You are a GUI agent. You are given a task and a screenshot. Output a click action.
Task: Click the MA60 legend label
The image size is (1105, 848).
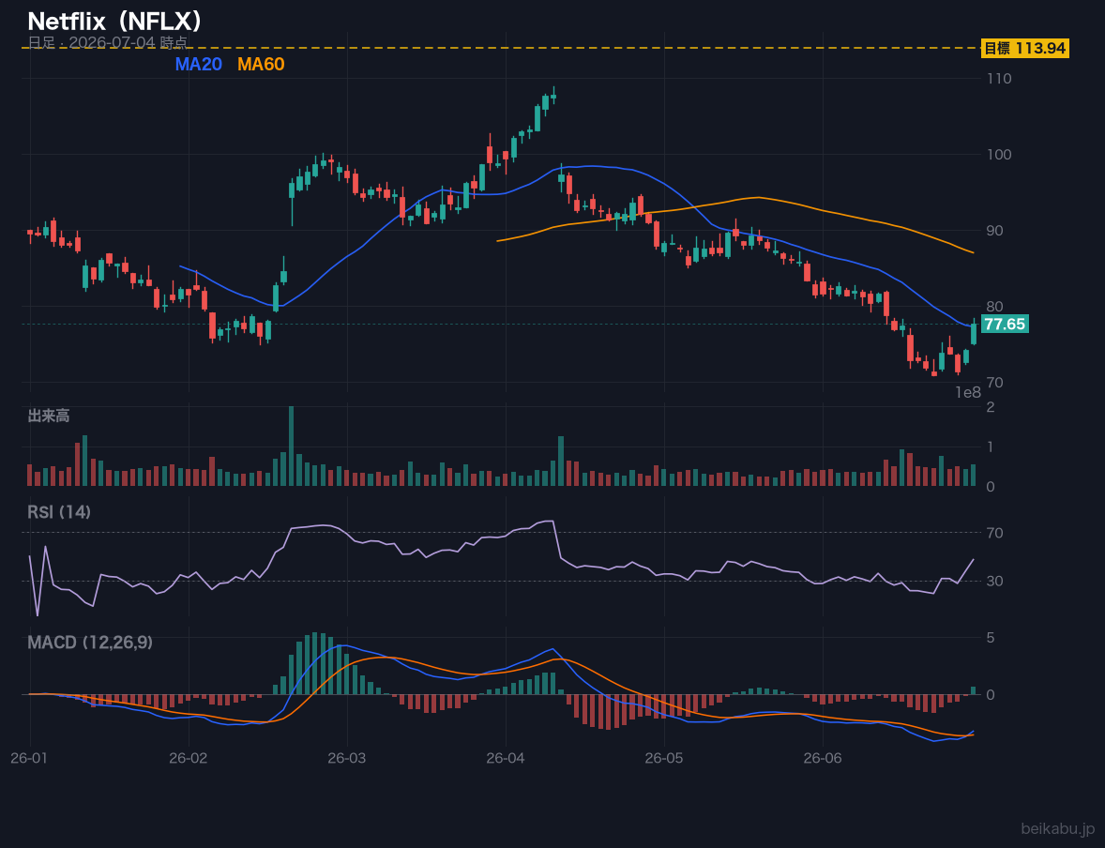(x=261, y=64)
